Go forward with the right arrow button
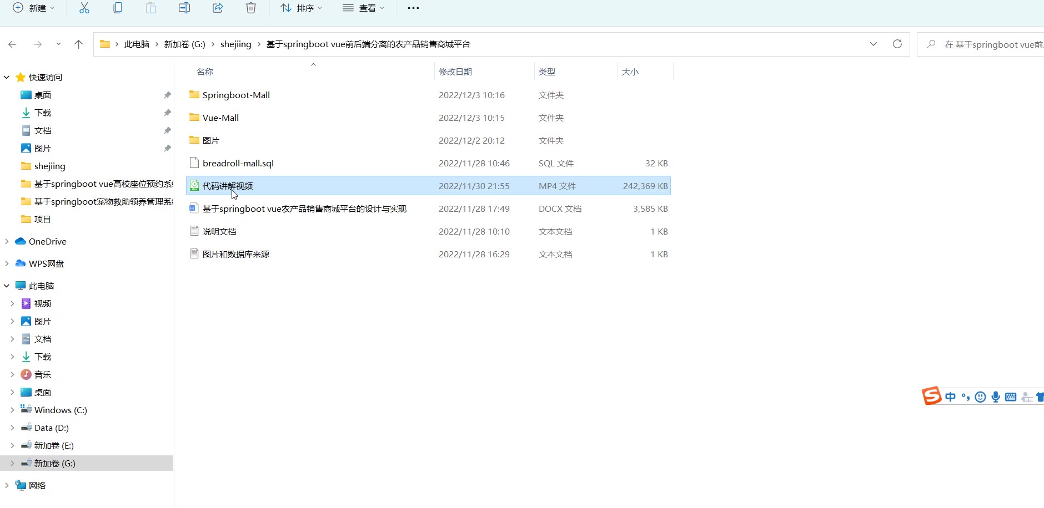This screenshot has height=508, width=1044. click(x=38, y=44)
